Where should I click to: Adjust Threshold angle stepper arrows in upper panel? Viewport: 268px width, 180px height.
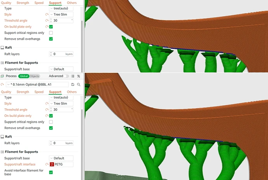[x=51, y=21]
